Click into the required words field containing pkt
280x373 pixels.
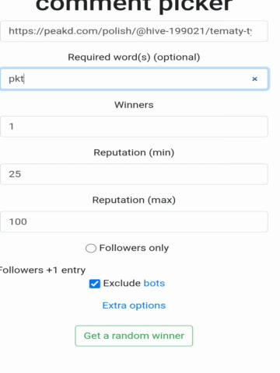tap(134, 78)
